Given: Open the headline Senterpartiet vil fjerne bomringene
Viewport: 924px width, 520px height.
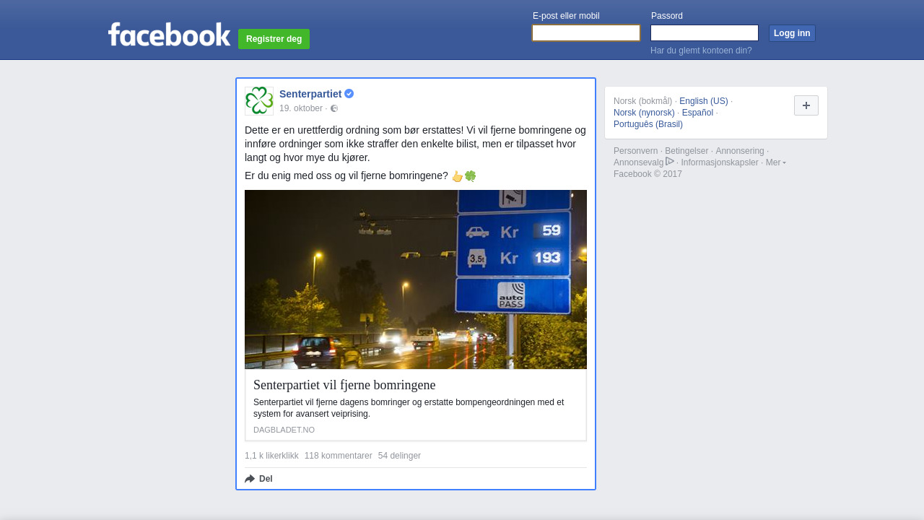Looking at the screenshot, I should (x=344, y=385).
